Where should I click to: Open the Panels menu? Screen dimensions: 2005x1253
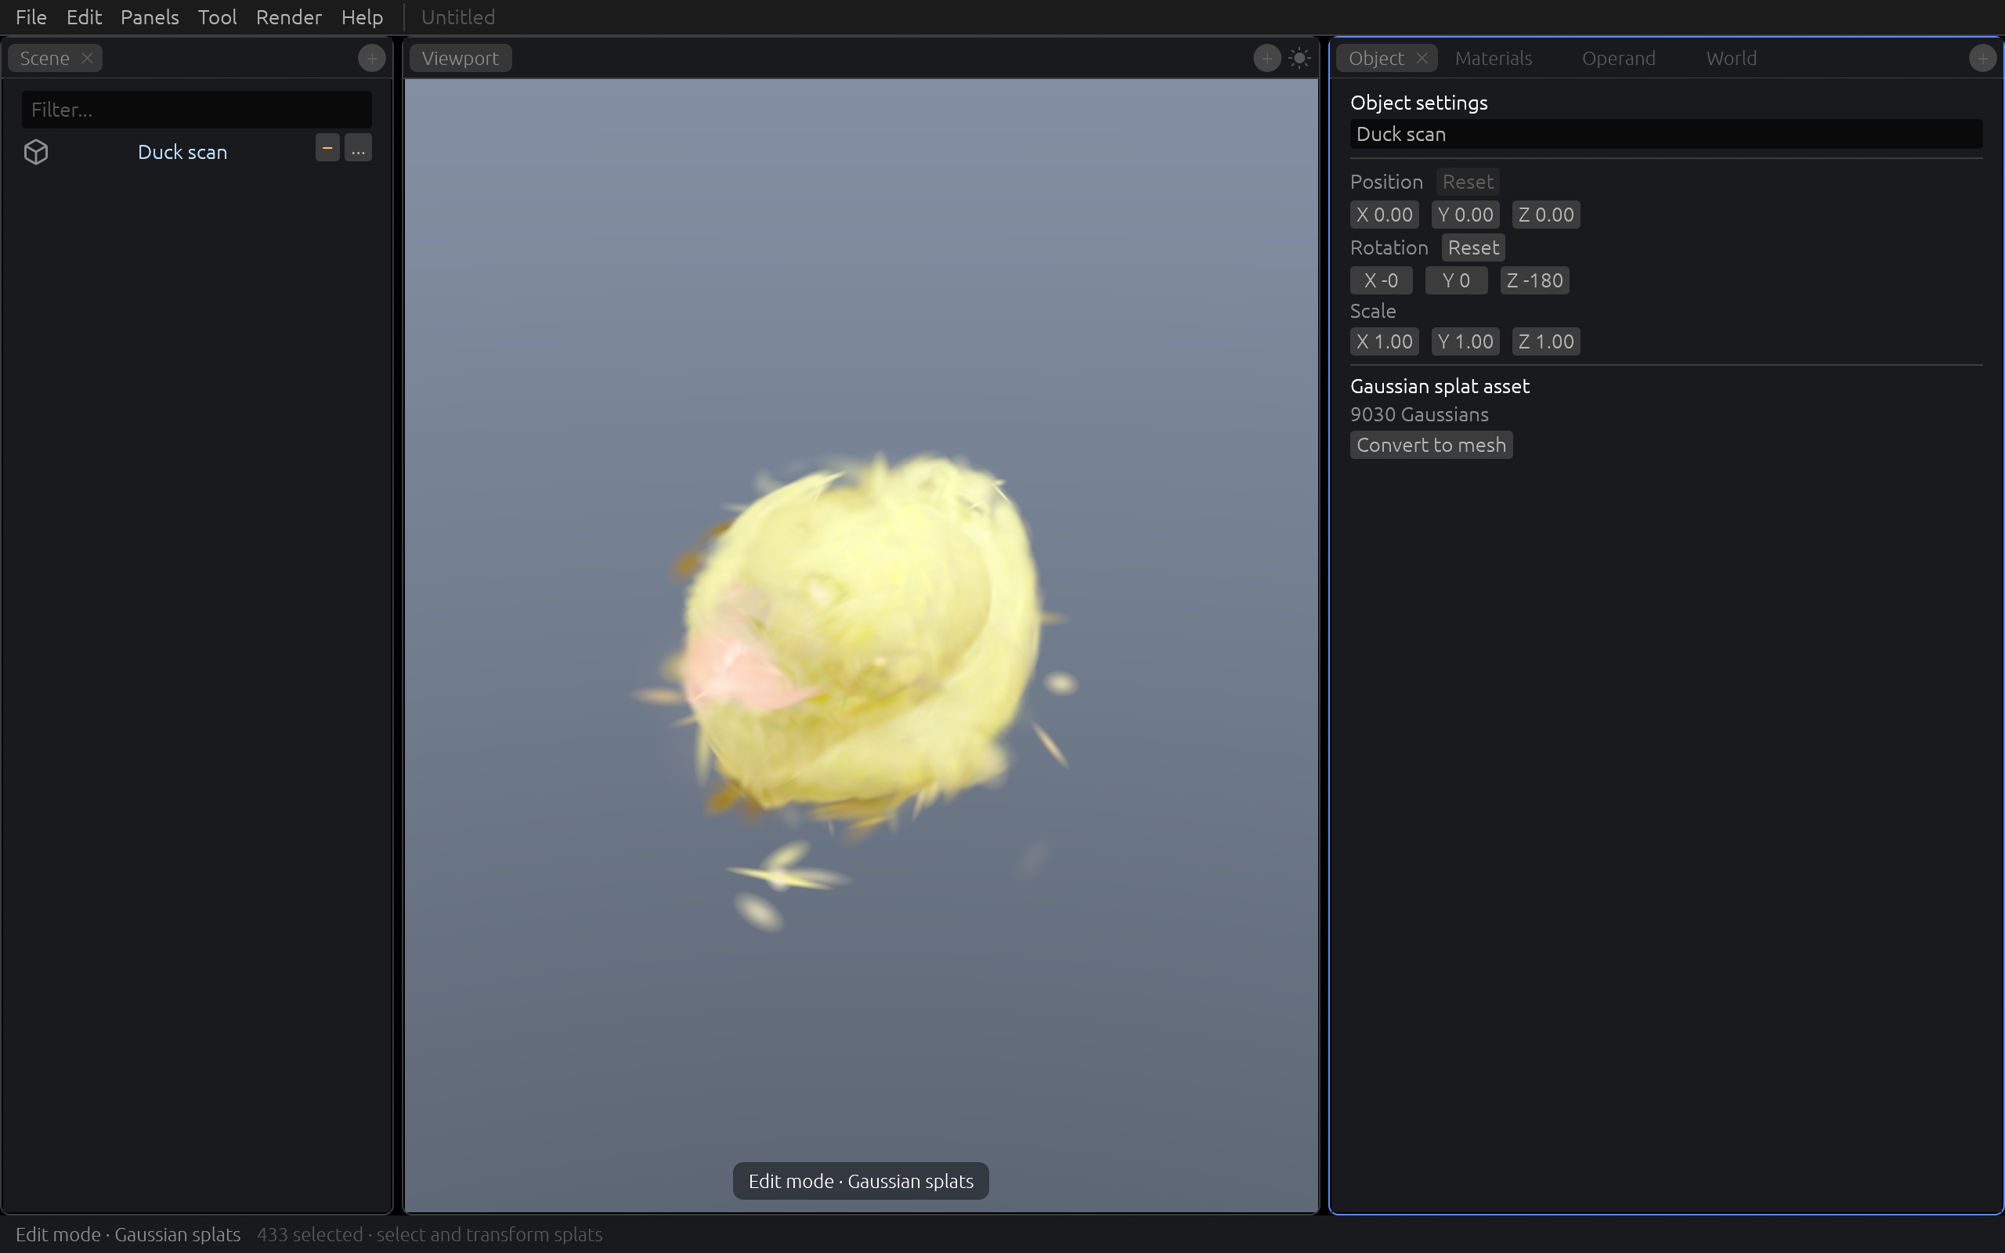(149, 16)
